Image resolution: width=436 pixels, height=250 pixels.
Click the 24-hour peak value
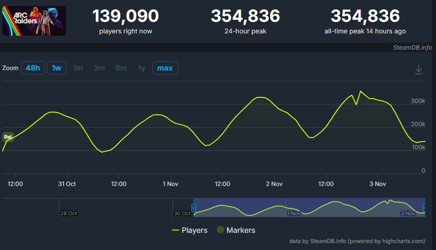coord(245,16)
